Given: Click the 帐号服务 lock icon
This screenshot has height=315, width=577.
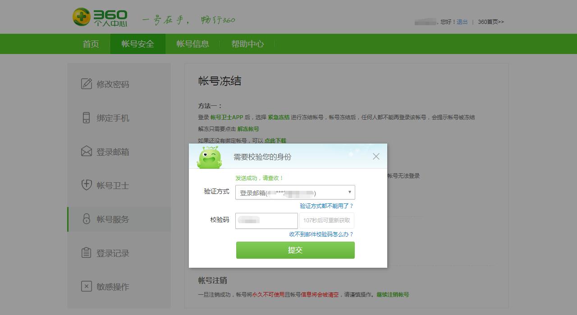Looking at the screenshot, I should 87,219.
